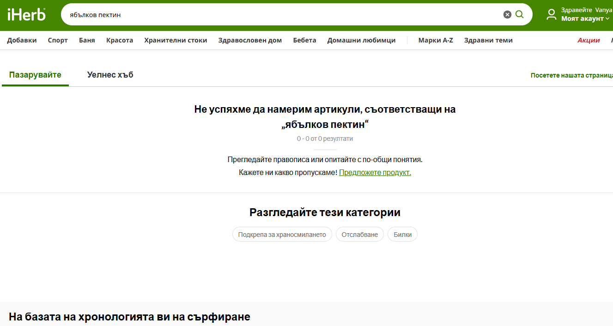Clear the search field with X icon
Image resolution: width=613 pixels, height=326 pixels.
pyautogui.click(x=507, y=15)
